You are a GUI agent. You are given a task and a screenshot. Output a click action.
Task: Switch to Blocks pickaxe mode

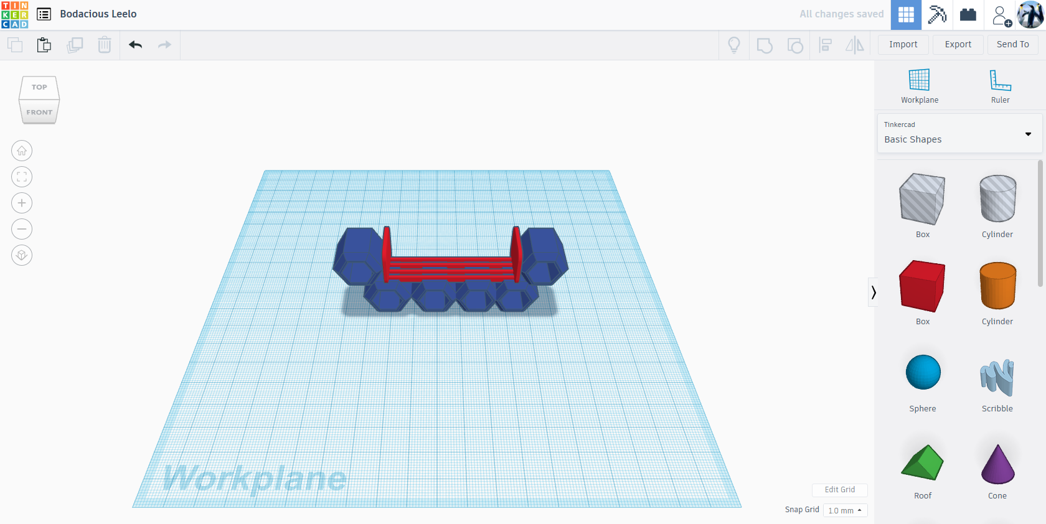(937, 15)
